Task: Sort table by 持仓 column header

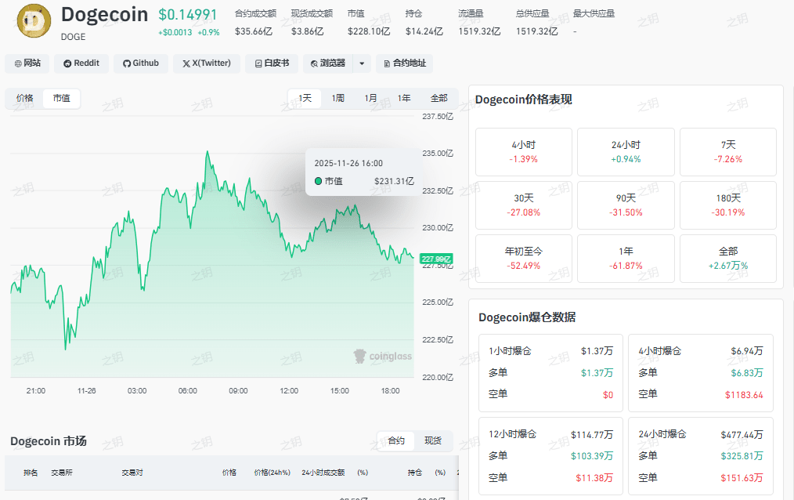Action: tap(415, 473)
